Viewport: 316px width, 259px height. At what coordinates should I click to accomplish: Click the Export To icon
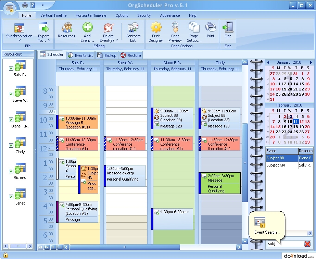(43, 27)
